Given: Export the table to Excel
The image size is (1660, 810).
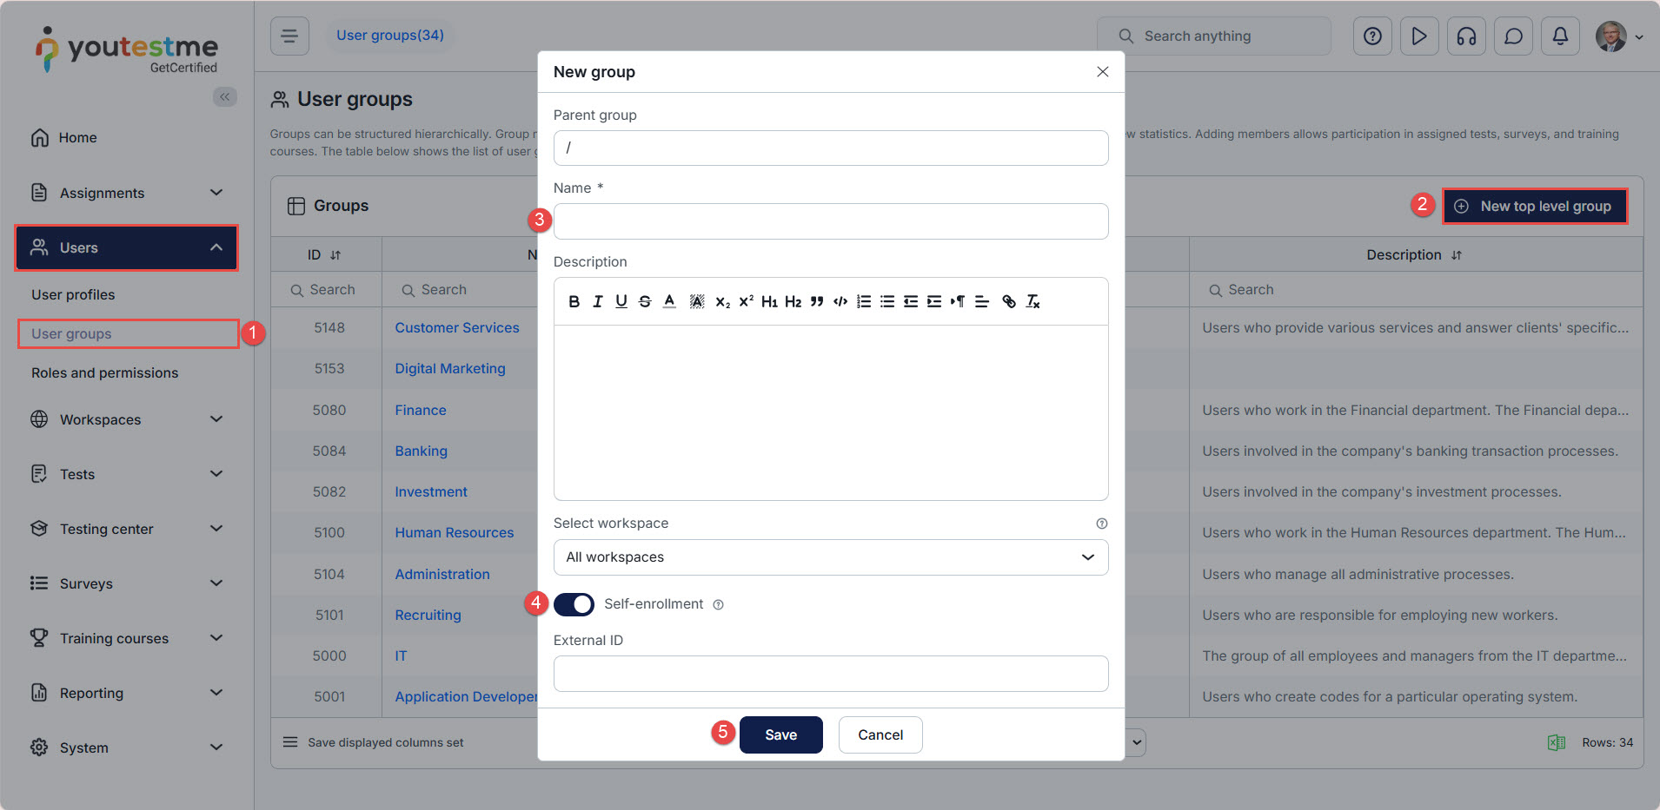Looking at the screenshot, I should [x=1557, y=742].
